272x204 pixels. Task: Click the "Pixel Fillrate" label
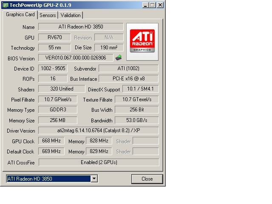pos(23,100)
